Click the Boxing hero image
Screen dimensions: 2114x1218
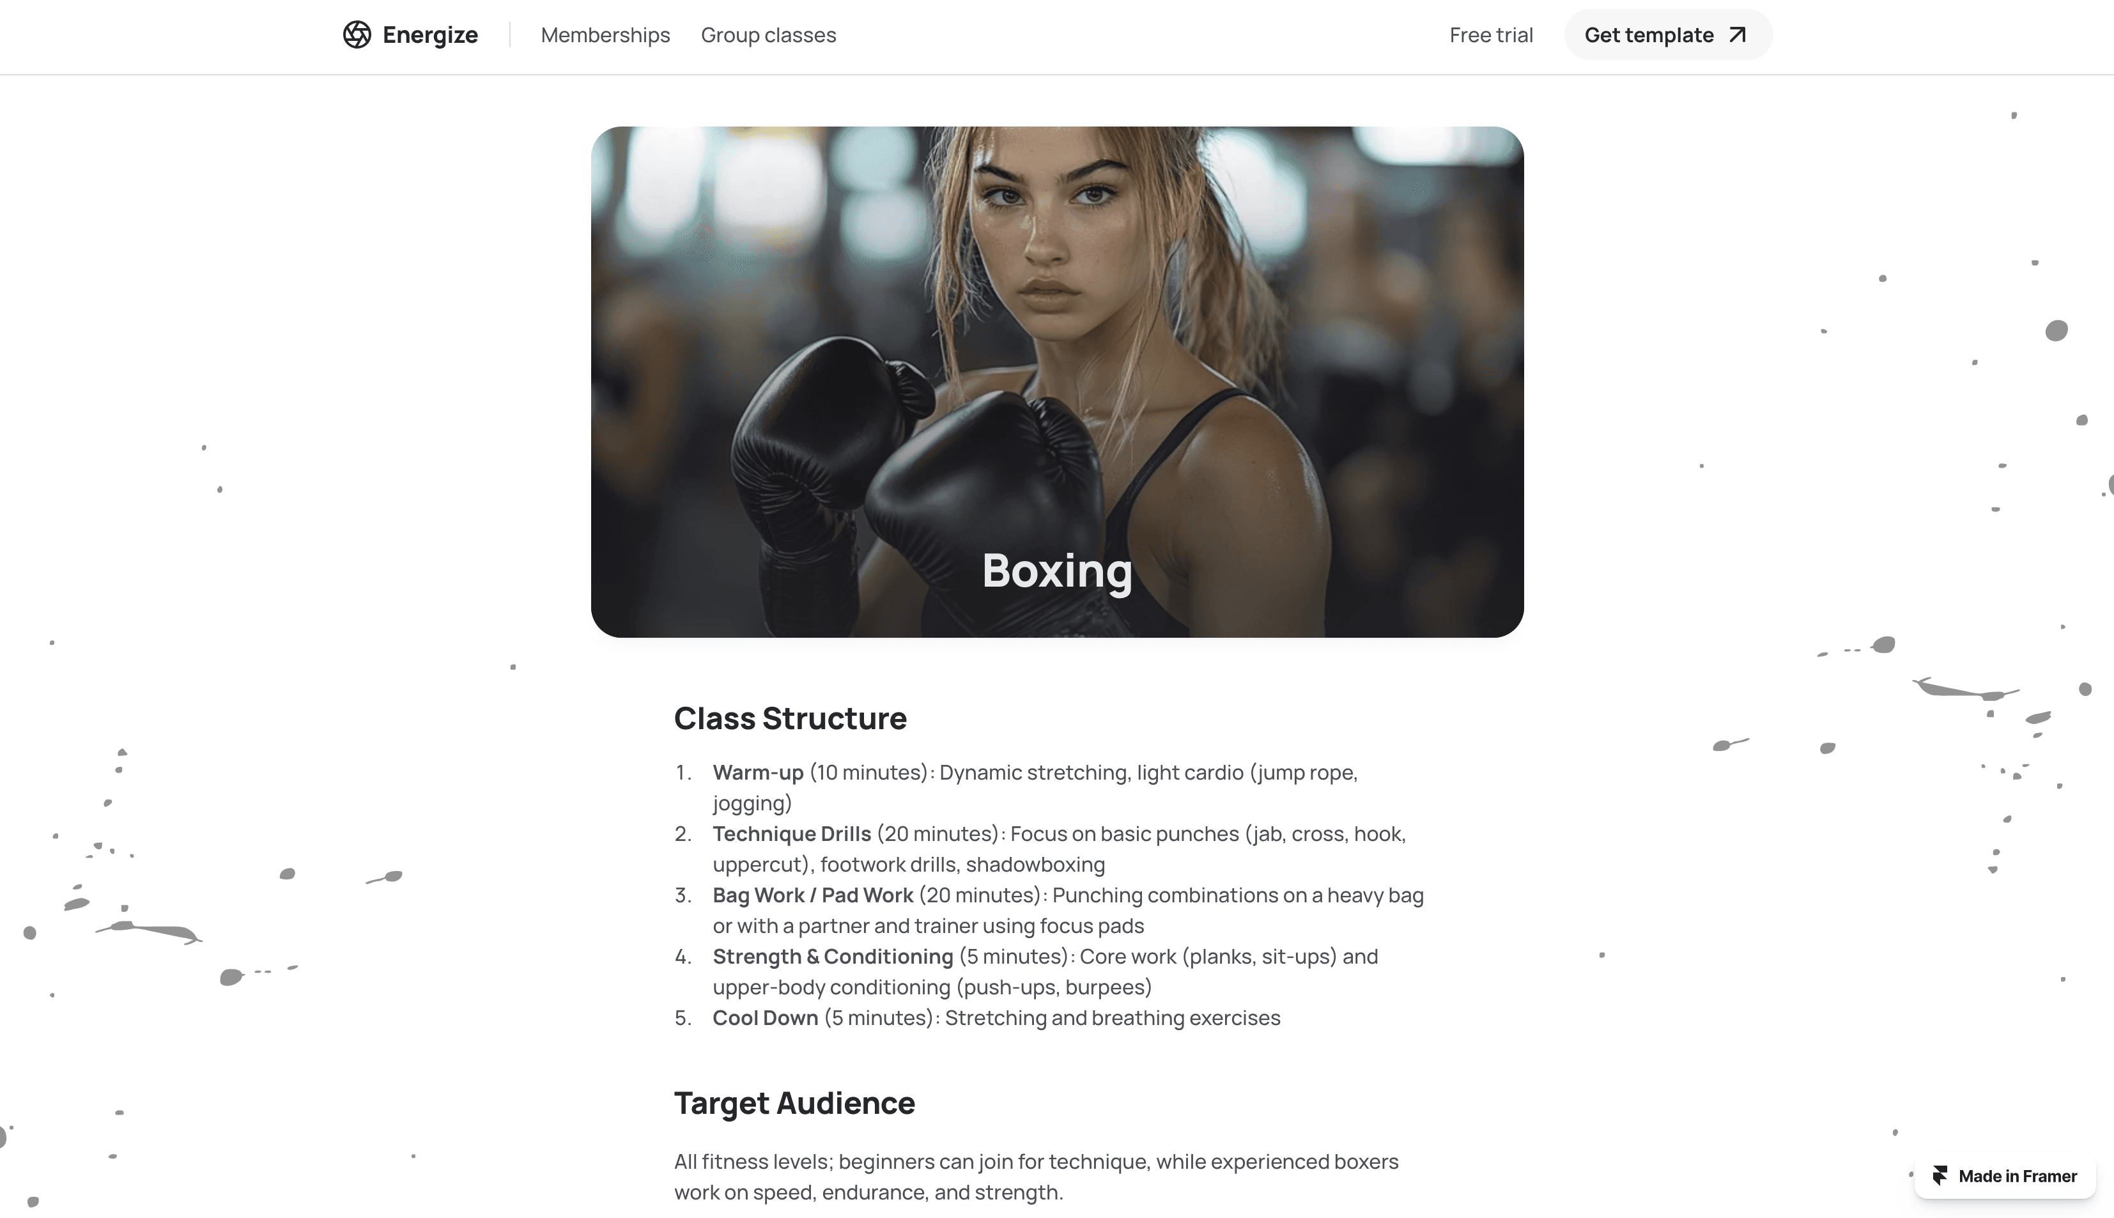coord(1056,382)
